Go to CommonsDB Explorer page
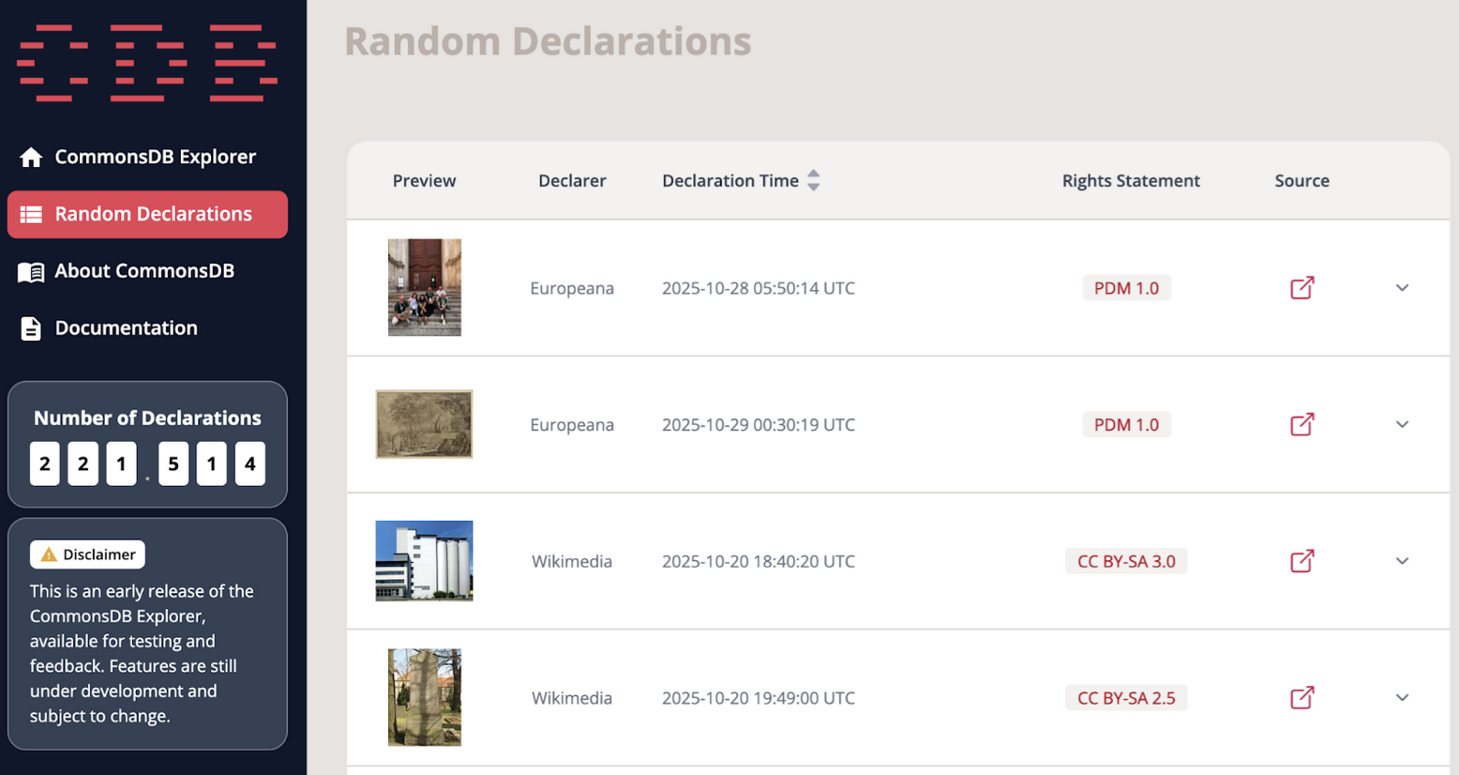 pyautogui.click(x=155, y=157)
